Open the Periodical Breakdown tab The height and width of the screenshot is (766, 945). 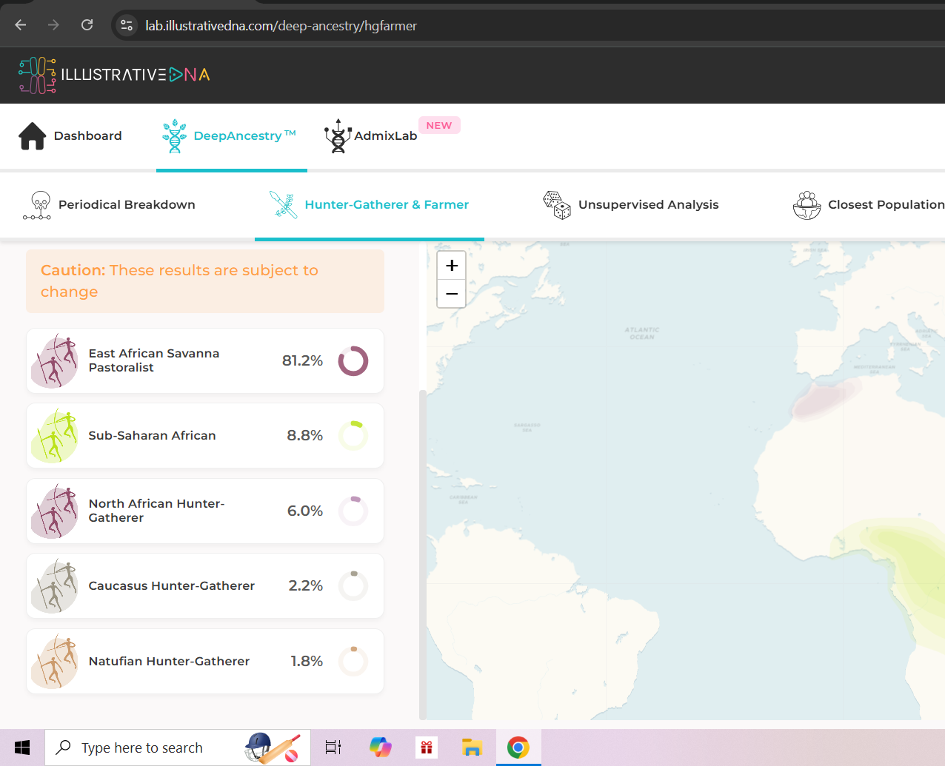(110, 205)
